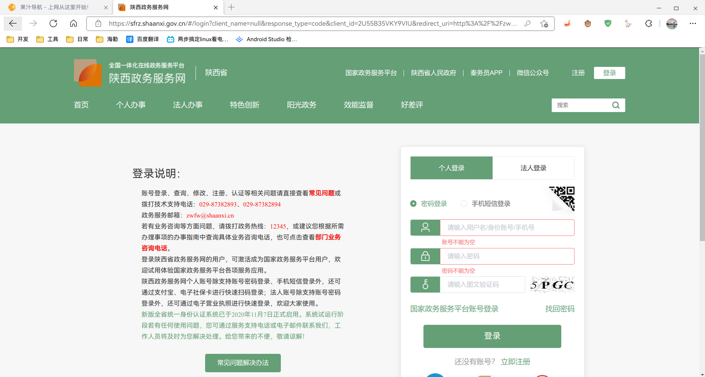Close the 果汁导航 tab
The image size is (705, 377).
click(x=106, y=7)
